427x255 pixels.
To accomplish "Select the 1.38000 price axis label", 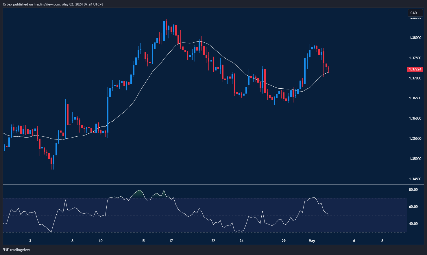I will (415, 38).
